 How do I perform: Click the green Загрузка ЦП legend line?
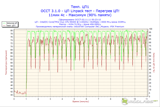pos(4,23)
